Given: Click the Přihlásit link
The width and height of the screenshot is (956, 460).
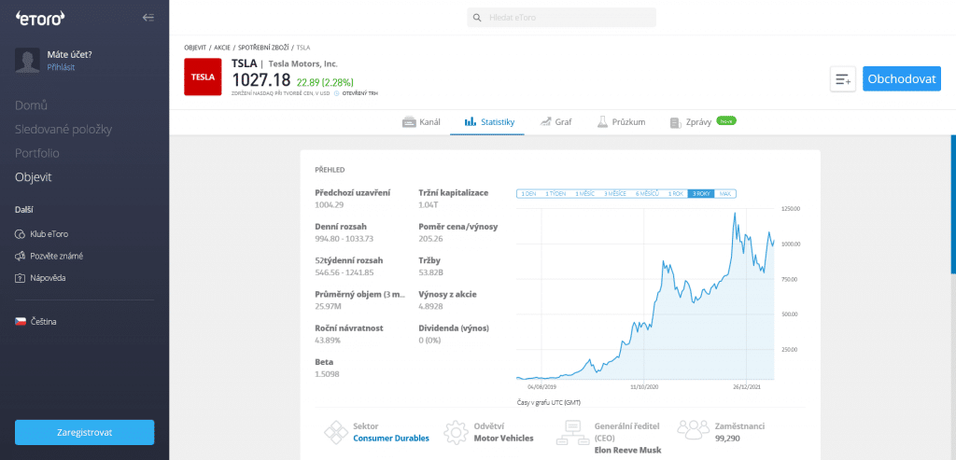Looking at the screenshot, I should [x=61, y=67].
